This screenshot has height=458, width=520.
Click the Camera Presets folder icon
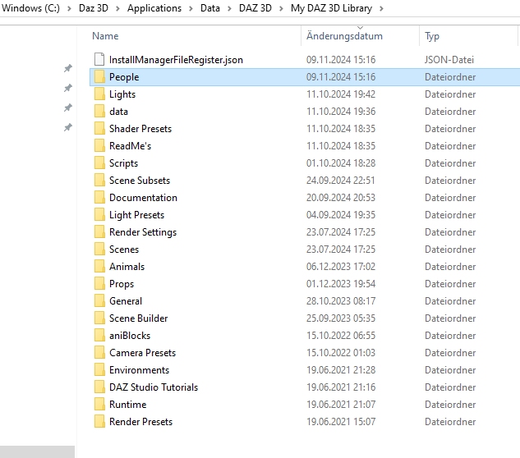99,353
